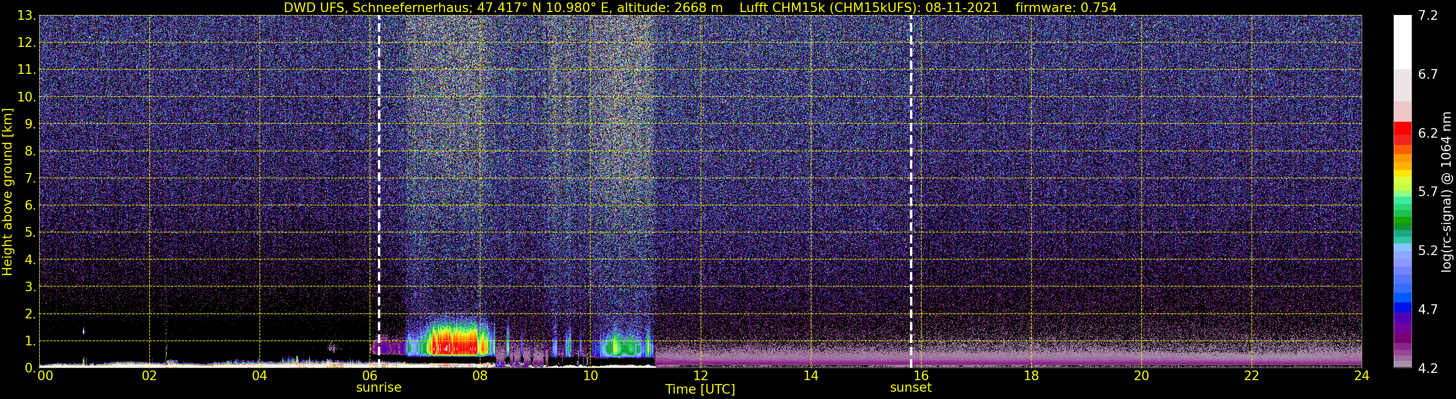Select the sunset label under the time axis
This screenshot has height=399, width=1456.
(x=910, y=388)
